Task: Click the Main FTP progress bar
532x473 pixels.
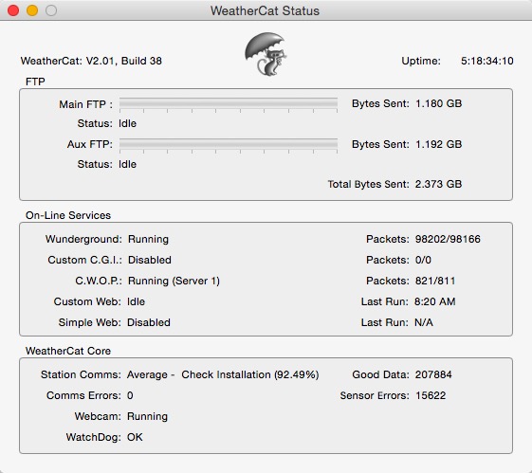Action: pos(229,104)
